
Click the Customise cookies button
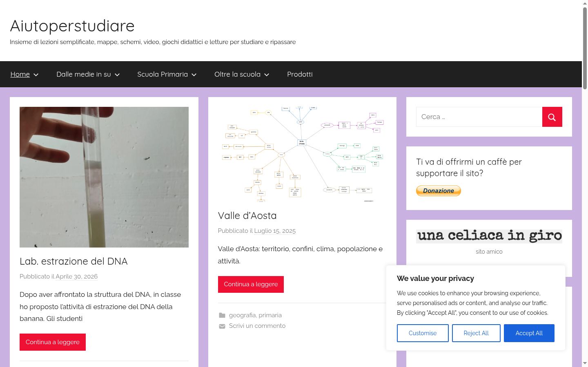pyautogui.click(x=423, y=333)
